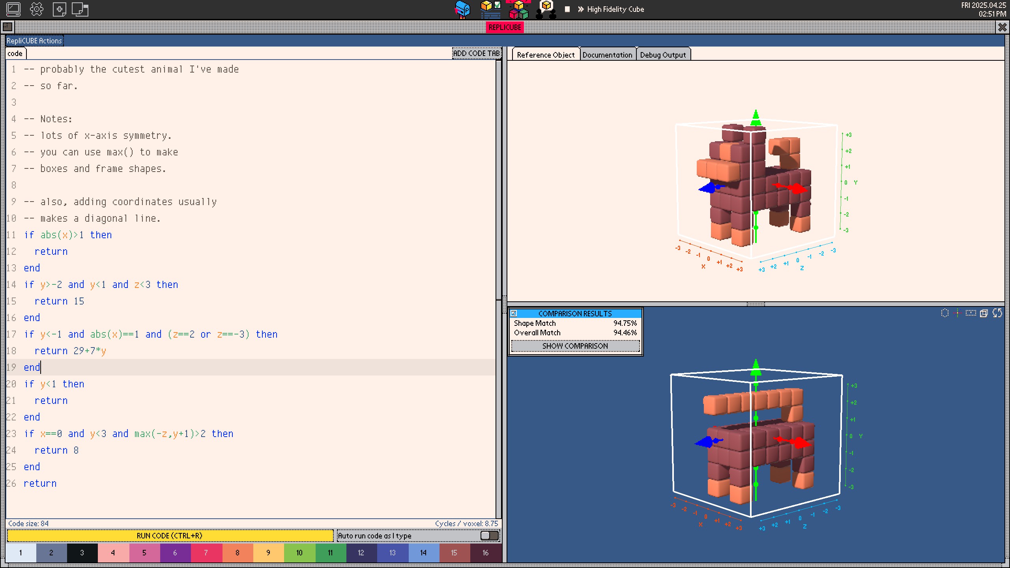The height and width of the screenshot is (568, 1010).
Task: Click the overlapping squares viewport icon
Action: [x=984, y=313]
